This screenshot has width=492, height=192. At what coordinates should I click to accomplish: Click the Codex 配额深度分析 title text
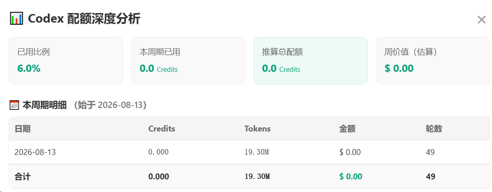point(84,19)
